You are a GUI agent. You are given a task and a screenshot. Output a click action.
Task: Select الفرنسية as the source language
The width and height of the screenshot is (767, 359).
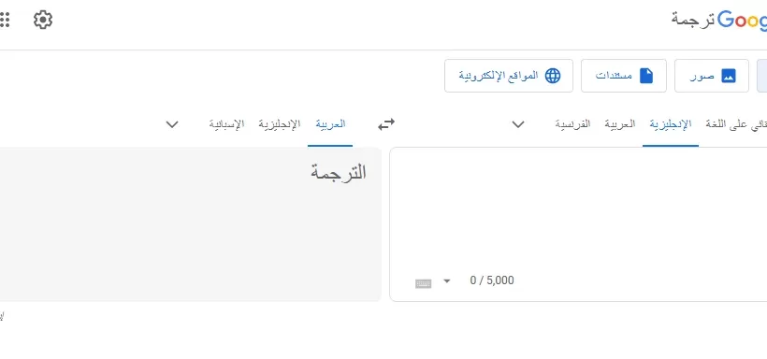click(572, 124)
